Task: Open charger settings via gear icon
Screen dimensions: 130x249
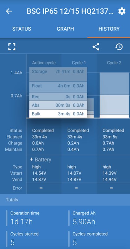Action: click(x=122, y=11)
